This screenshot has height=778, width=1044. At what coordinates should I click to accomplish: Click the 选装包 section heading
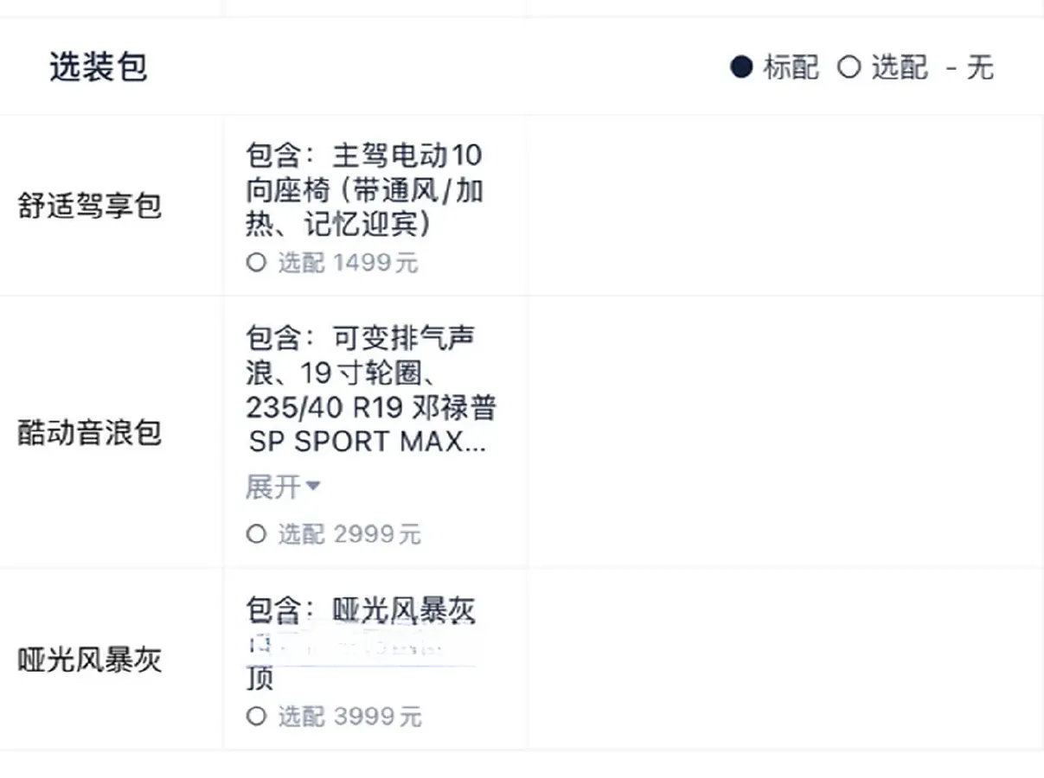[x=98, y=67]
